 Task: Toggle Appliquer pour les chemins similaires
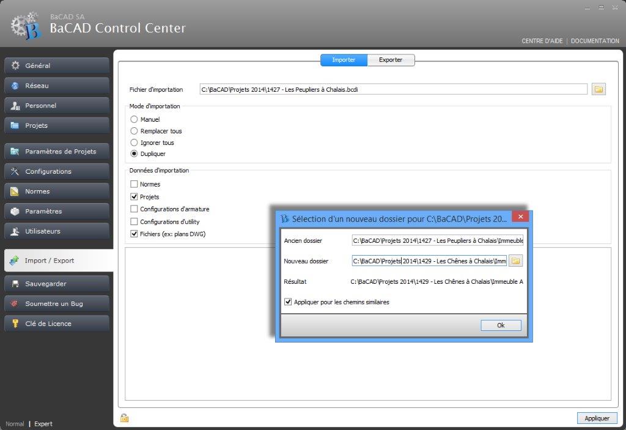click(x=288, y=302)
